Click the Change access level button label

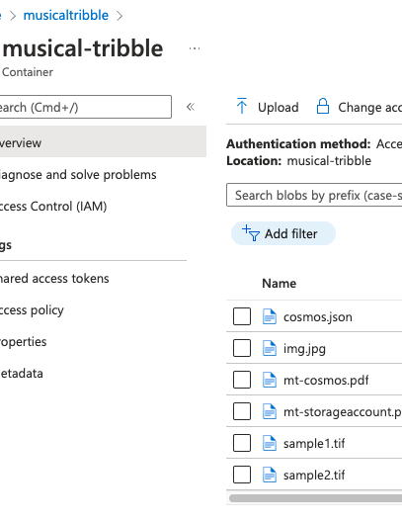coord(369,107)
